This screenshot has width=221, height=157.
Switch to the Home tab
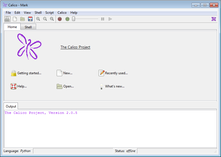[x=12, y=27]
